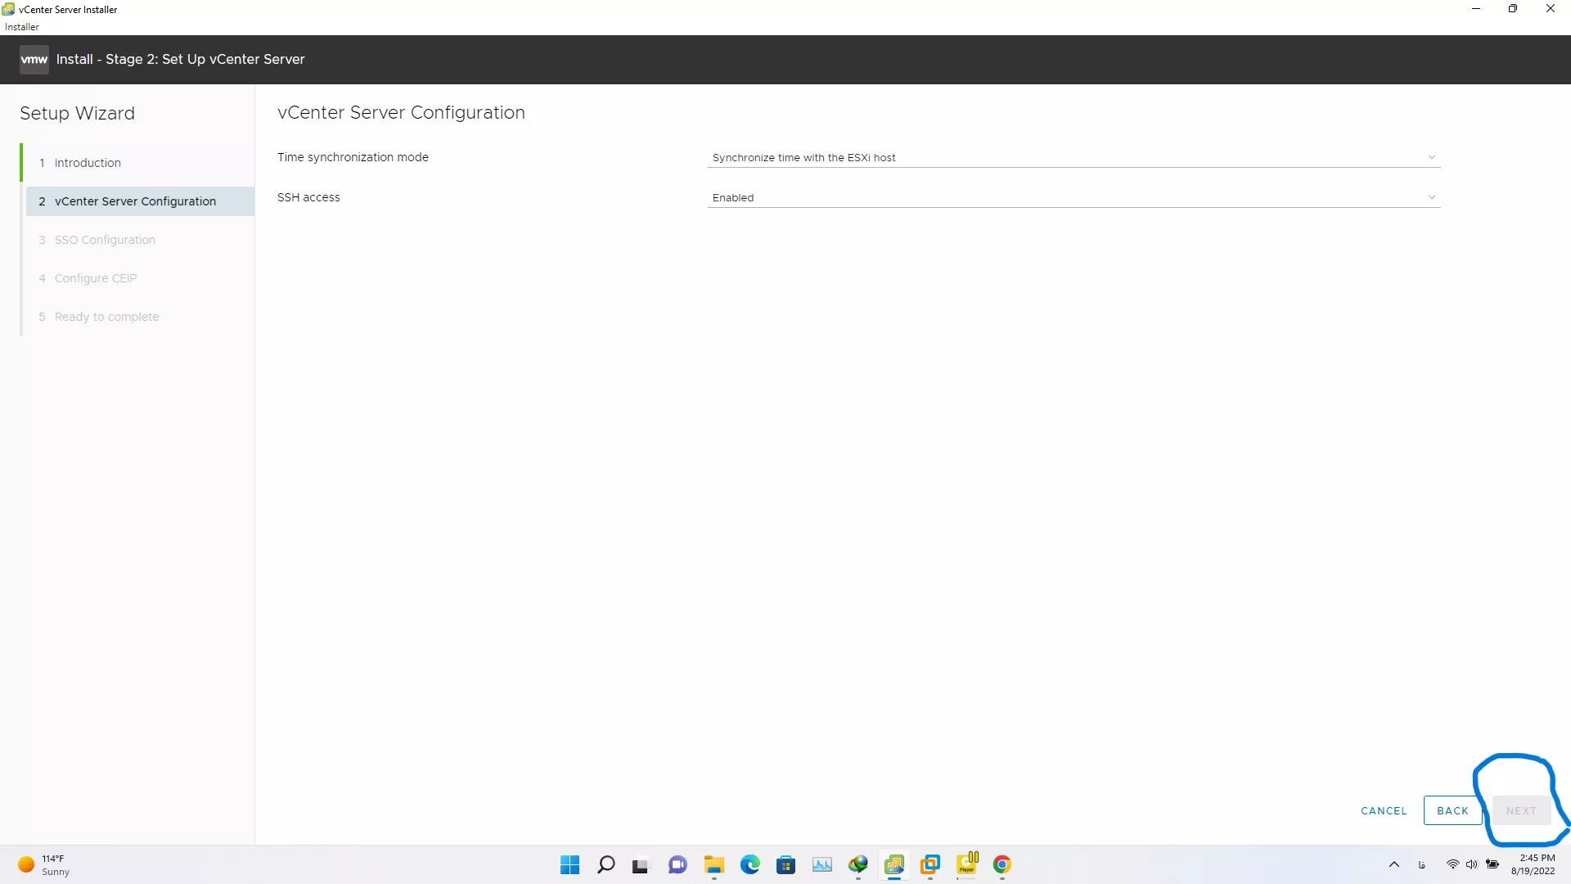Select vCenter Server Configuration step
The height and width of the screenshot is (884, 1571).
click(139, 201)
